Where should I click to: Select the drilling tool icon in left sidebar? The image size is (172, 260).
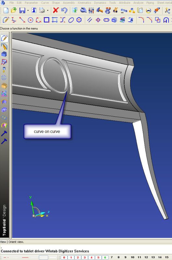click(4, 70)
